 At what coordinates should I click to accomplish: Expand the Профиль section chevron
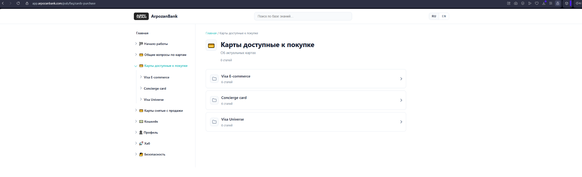[x=136, y=132]
